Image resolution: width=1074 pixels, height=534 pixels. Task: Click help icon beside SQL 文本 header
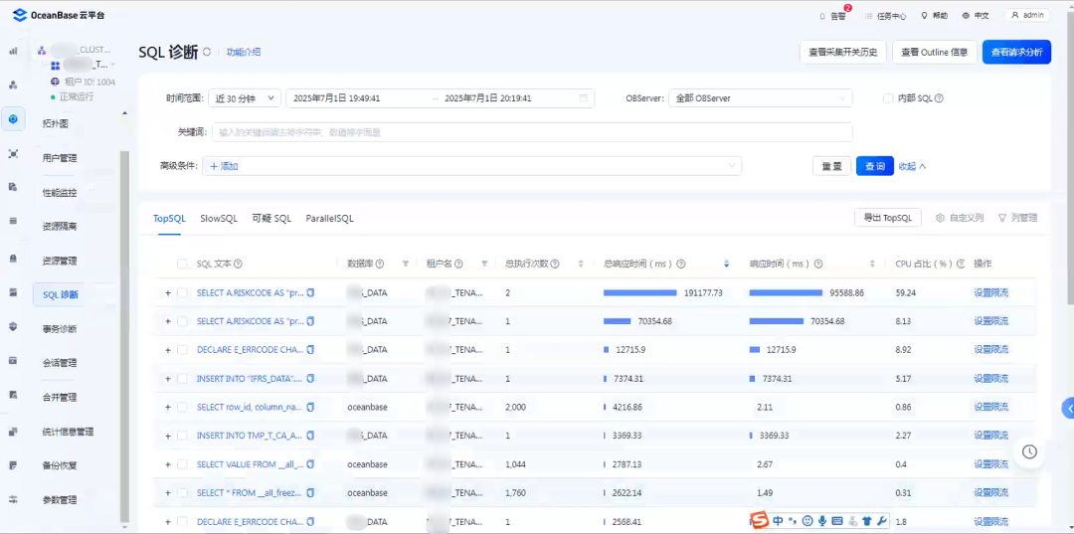pos(239,264)
